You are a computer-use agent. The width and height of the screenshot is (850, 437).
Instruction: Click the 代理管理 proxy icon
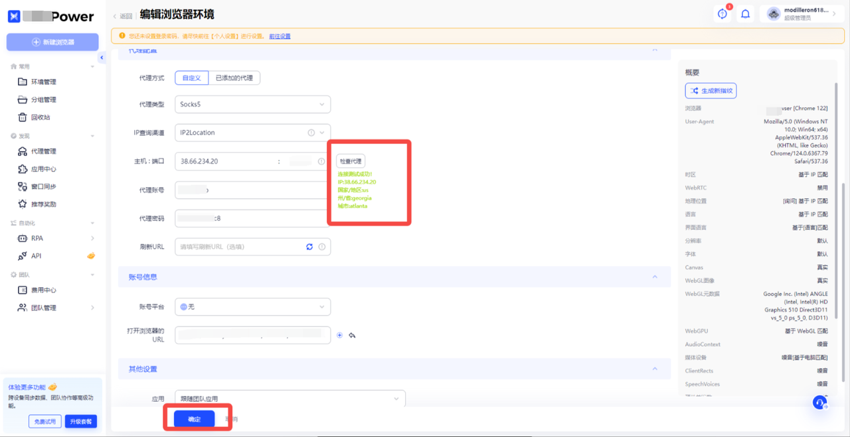coord(23,151)
